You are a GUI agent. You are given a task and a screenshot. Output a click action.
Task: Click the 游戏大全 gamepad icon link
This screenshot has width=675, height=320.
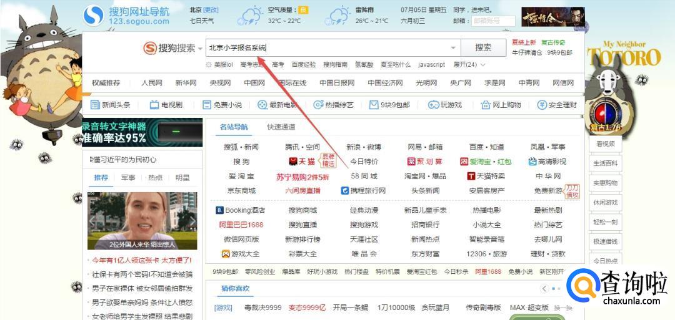click(226, 254)
